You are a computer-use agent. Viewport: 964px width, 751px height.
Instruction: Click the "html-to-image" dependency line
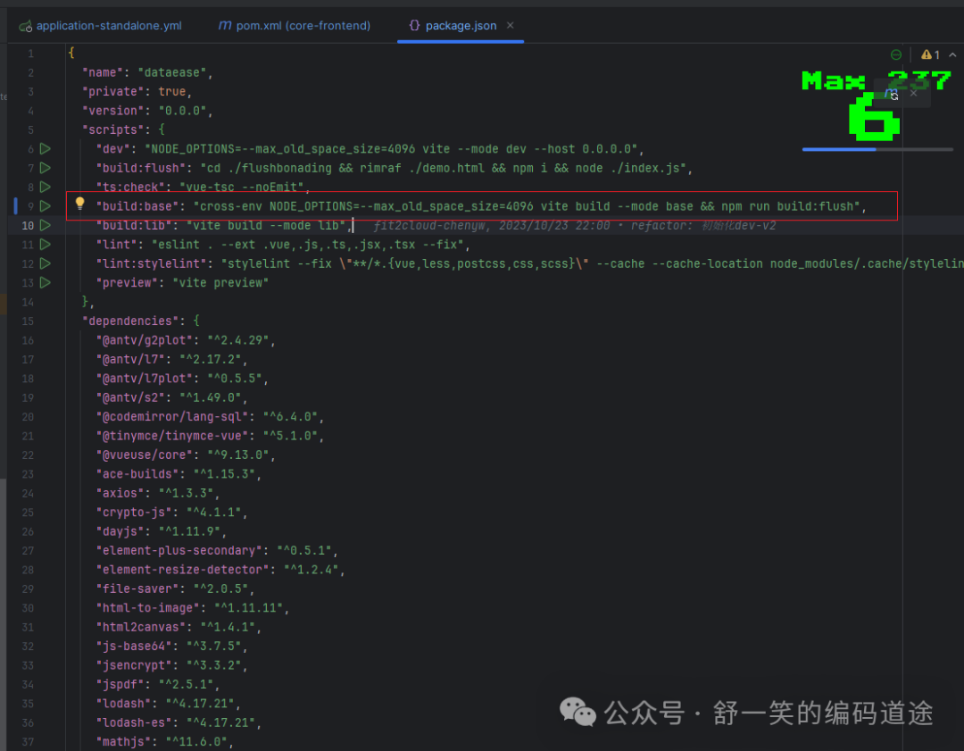point(193,608)
